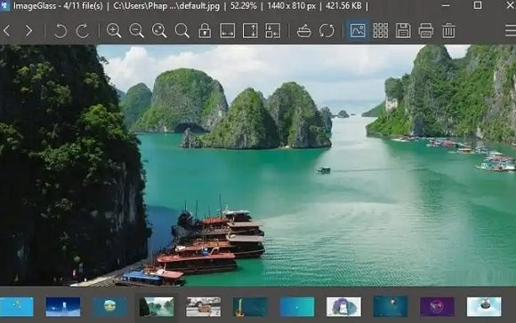Select the thumbnail with round green face
The width and height of the screenshot is (516, 323).
click(x=110, y=307)
